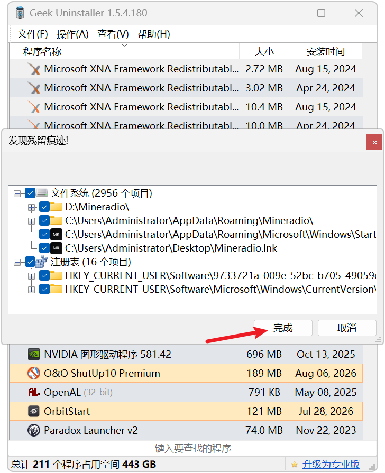Click the 注册表 registry cubes icon
Viewport: 385px width, 473px height.
[x=42, y=262]
